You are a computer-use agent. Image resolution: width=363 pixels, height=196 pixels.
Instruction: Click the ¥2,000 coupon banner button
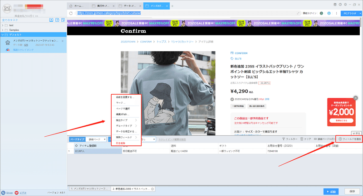(x=341, y=120)
